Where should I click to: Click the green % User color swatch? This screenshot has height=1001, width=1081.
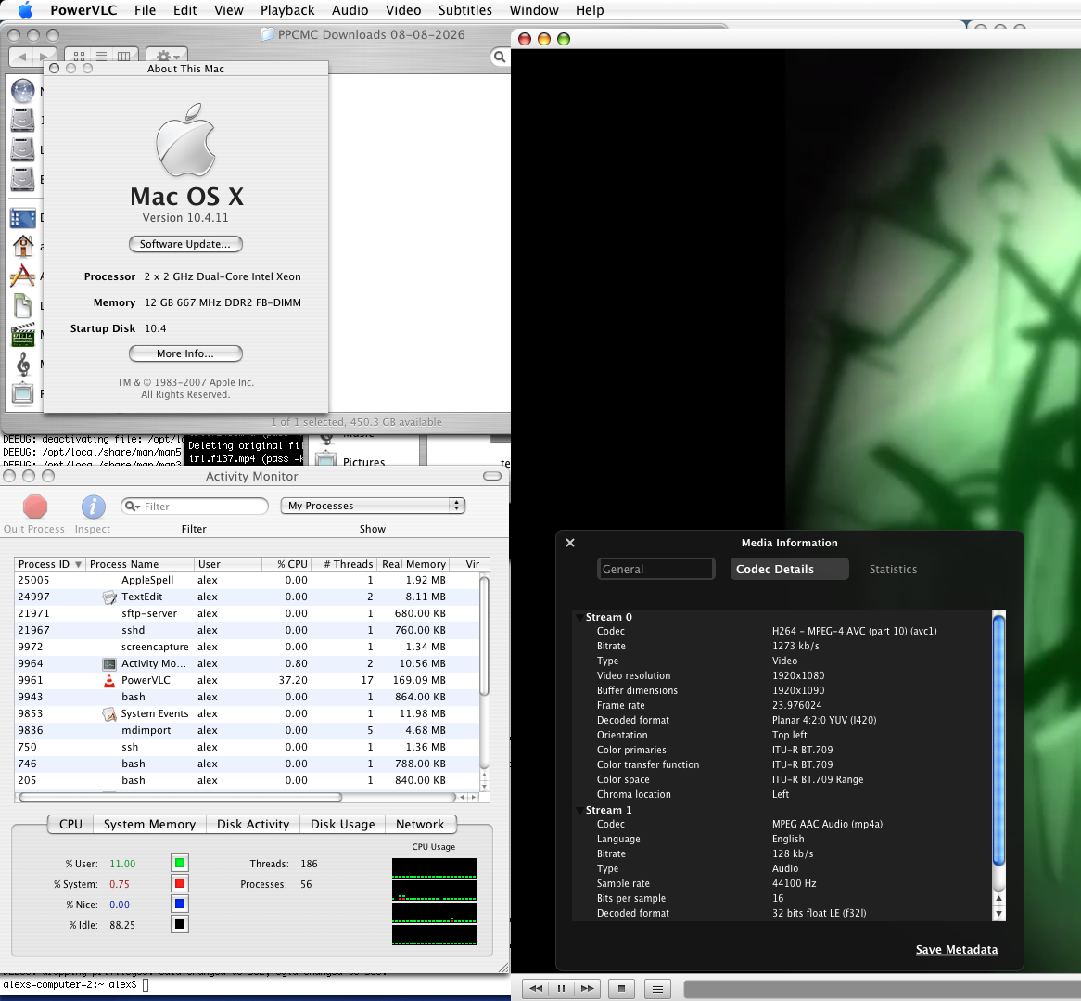tap(180, 863)
